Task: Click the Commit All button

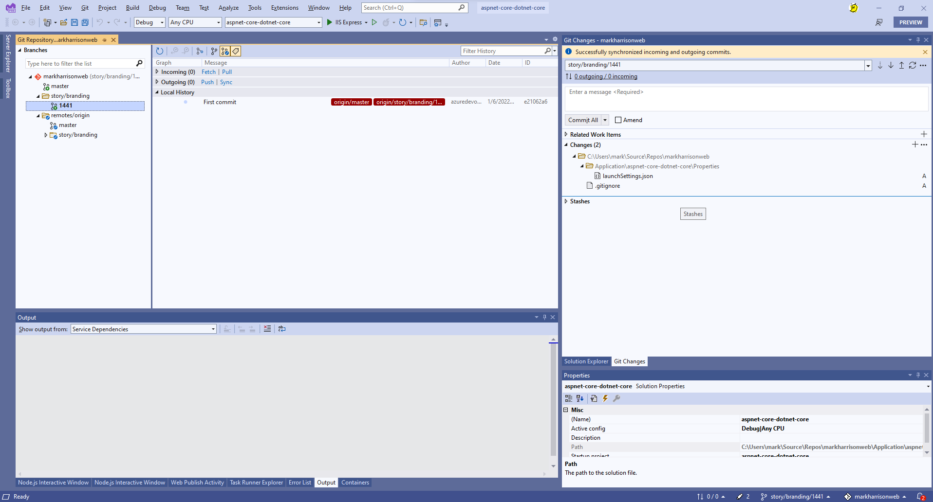Action: 582,120
